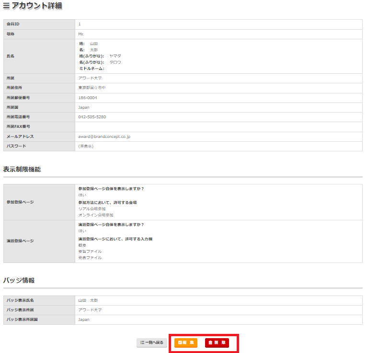Click the オンライン会場参加 text
The image size is (367, 353).
point(96,215)
